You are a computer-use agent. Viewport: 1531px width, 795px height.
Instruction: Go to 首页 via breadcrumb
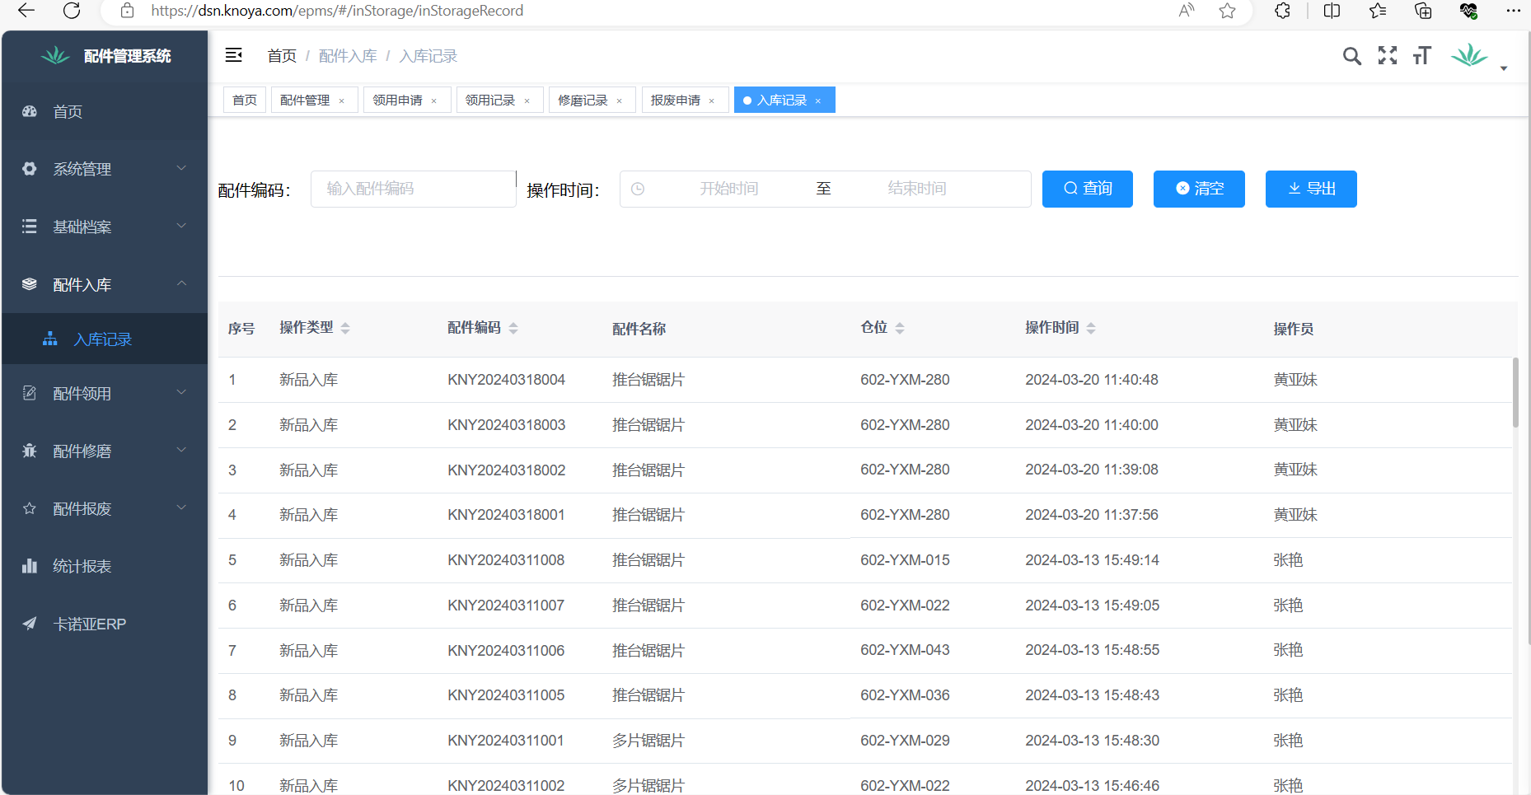(x=282, y=56)
